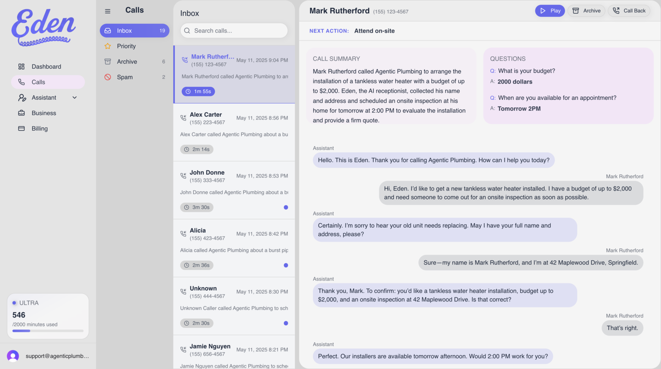The width and height of the screenshot is (661, 369).
Task: Click the unread dot on Unknown caller
Action: (x=286, y=323)
